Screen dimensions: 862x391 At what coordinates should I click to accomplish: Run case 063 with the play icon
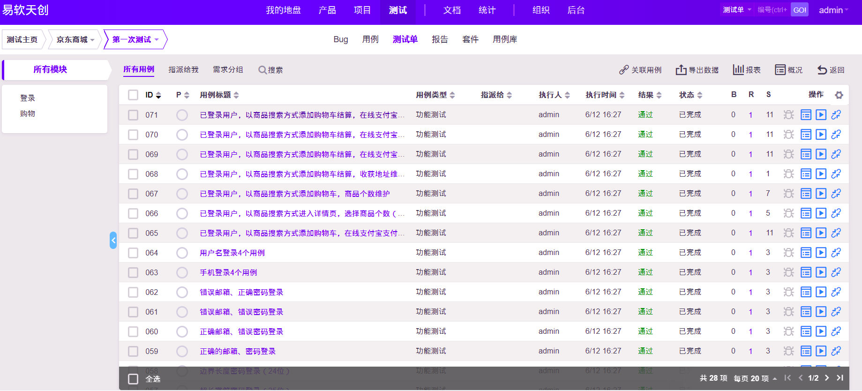[x=821, y=272]
